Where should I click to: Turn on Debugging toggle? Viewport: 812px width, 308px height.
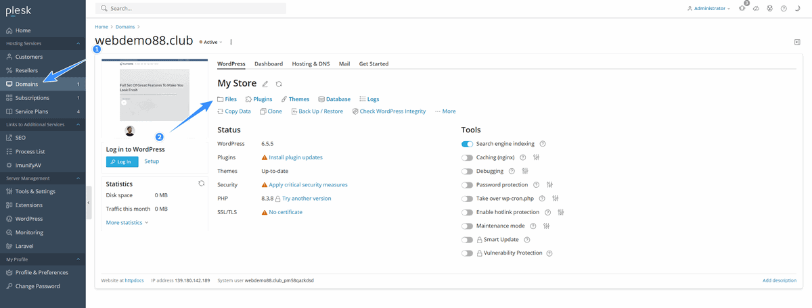(x=467, y=171)
